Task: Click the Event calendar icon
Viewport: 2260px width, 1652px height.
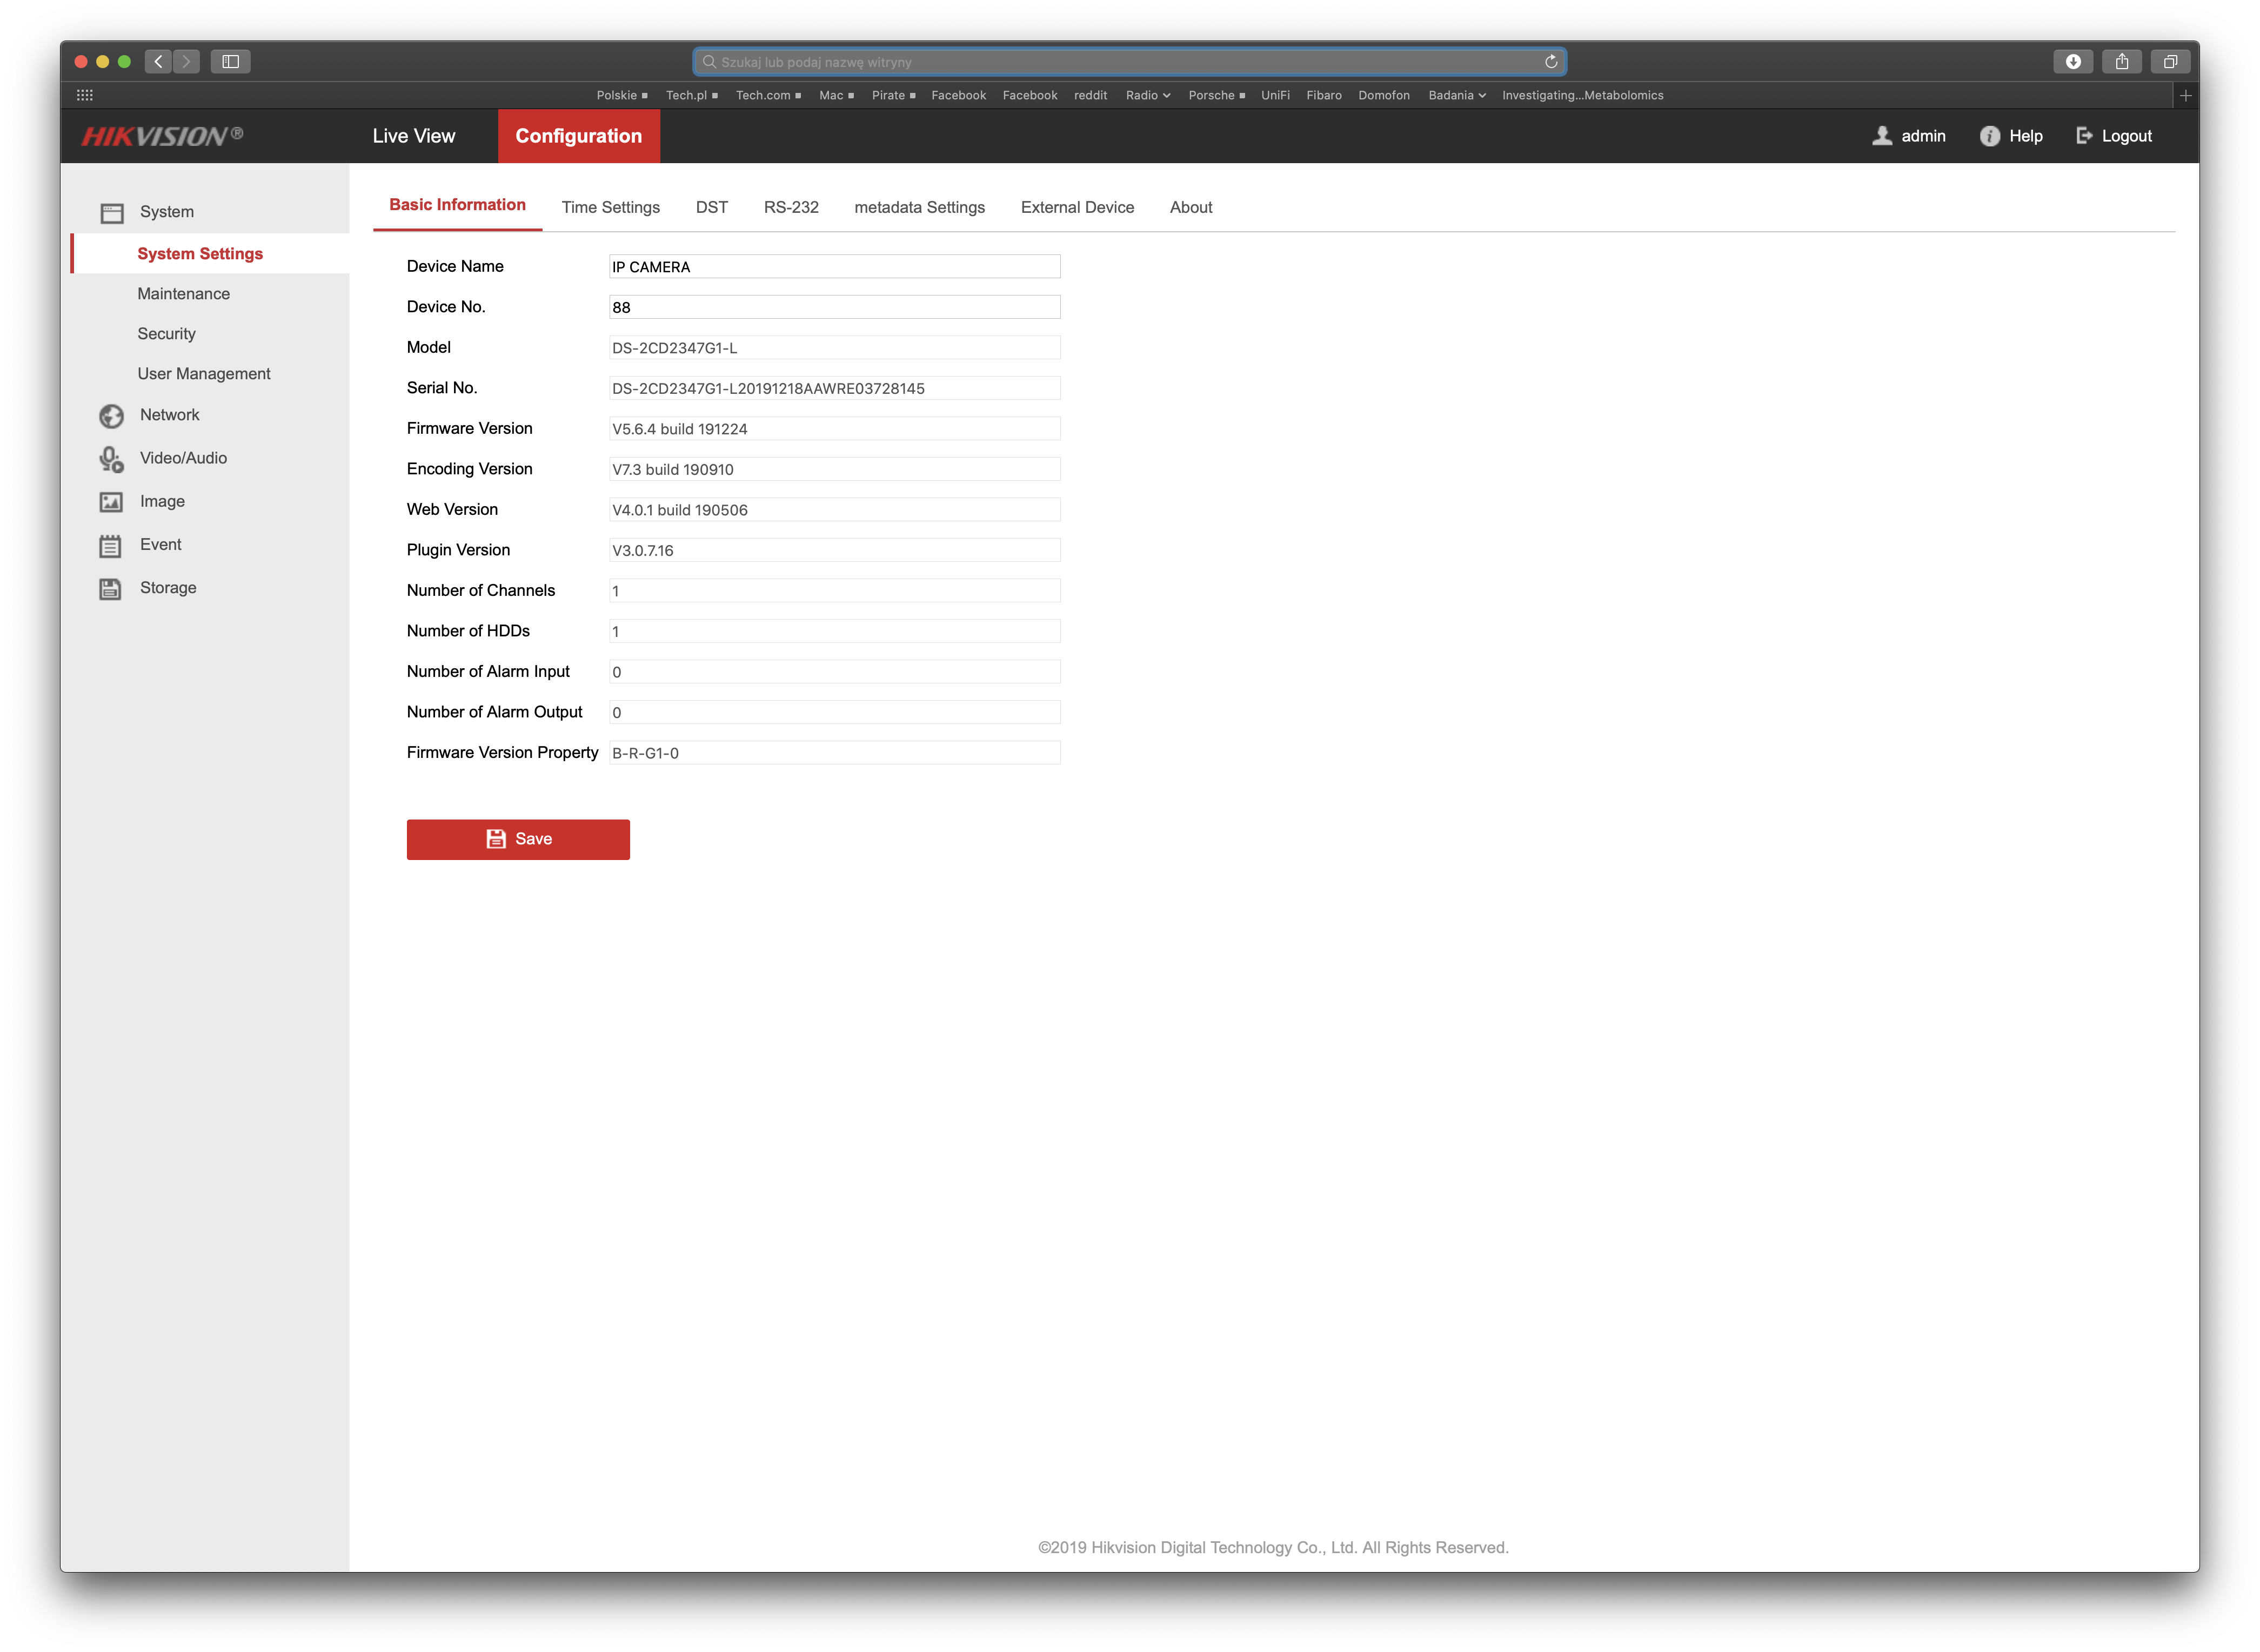Action: pyautogui.click(x=111, y=545)
